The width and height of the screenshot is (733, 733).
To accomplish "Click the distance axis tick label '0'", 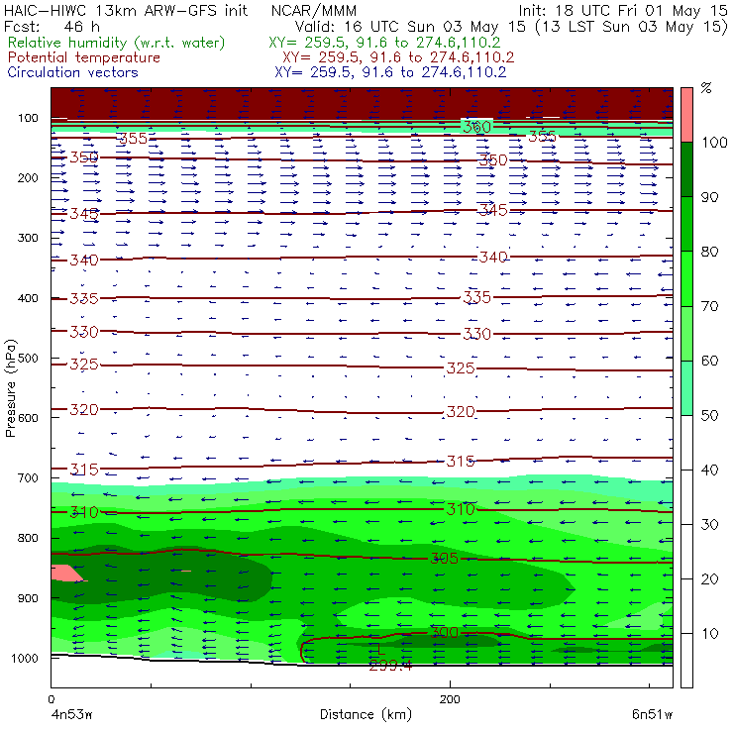I will 51,699.
